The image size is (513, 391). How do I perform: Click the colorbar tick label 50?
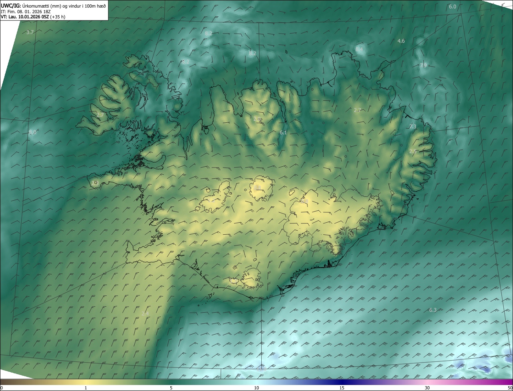tap(510, 388)
